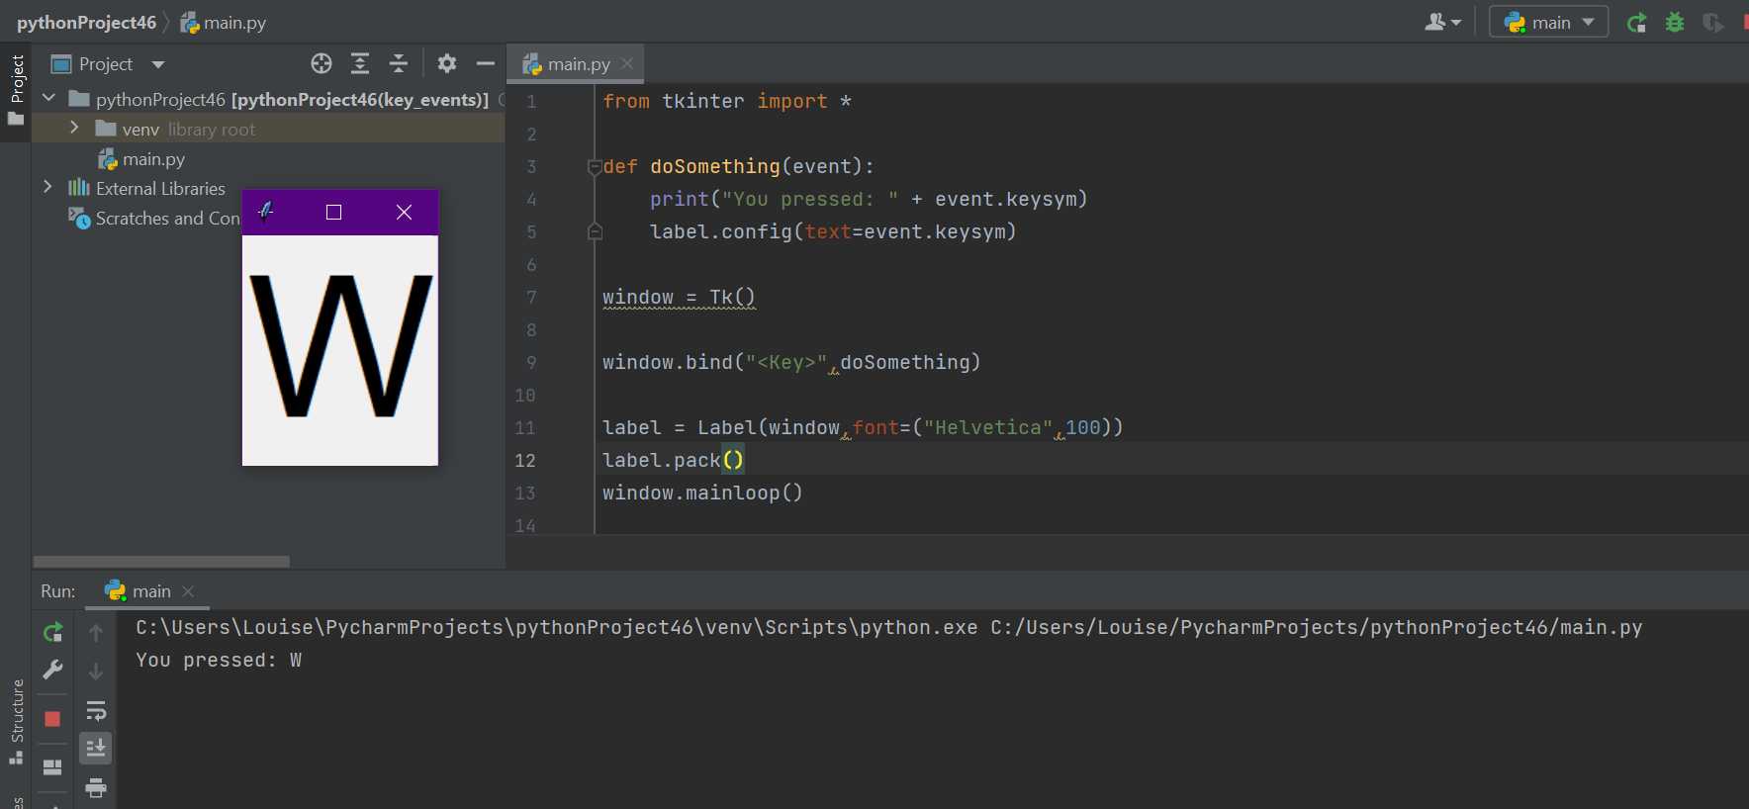Screen dimensions: 1749x809
Task: Click the print statement on line 4
Action: click(x=869, y=199)
